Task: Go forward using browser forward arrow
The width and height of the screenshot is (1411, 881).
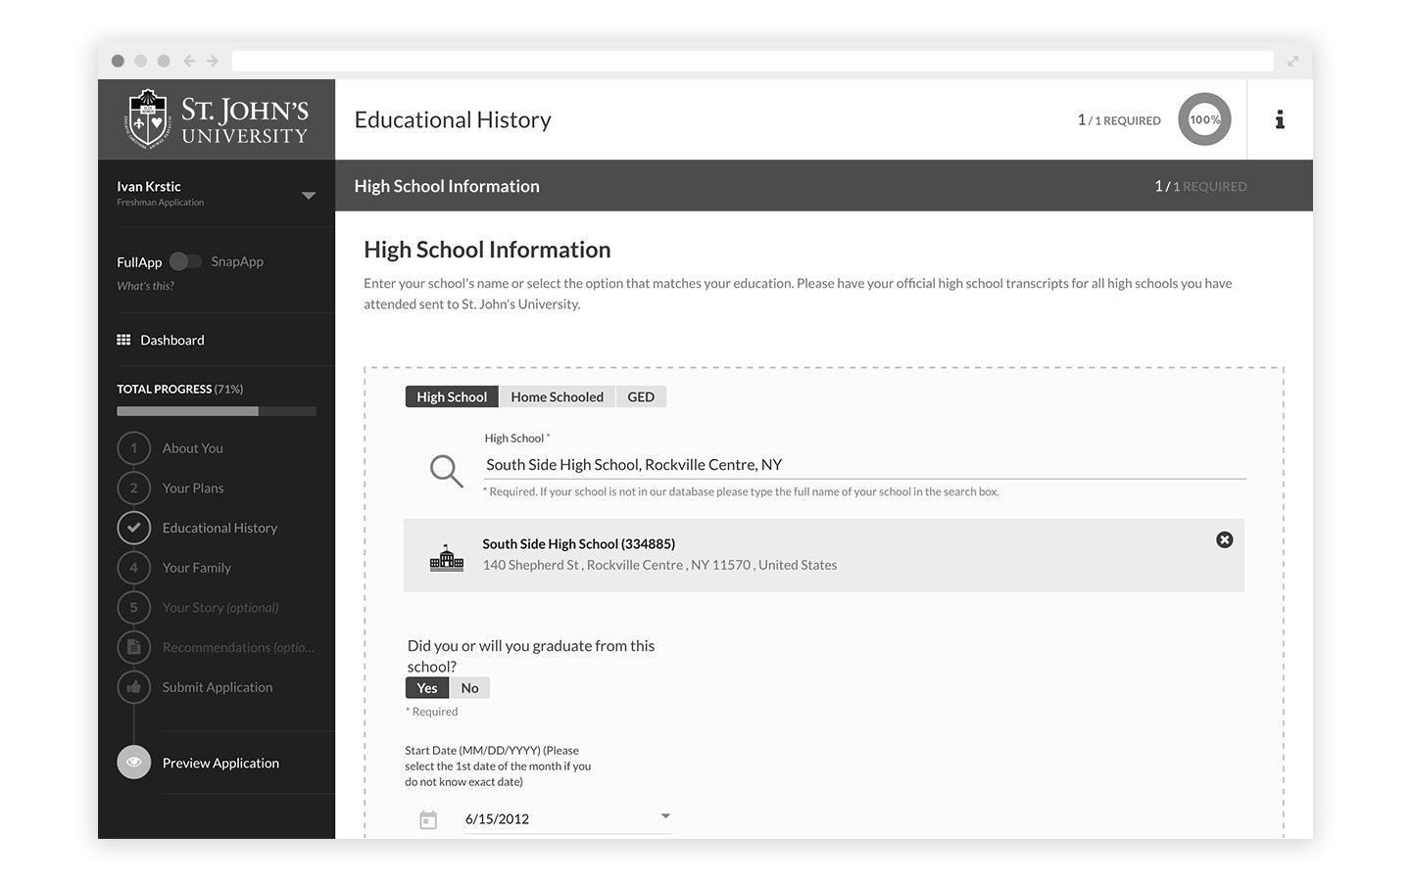Action: coord(212,61)
